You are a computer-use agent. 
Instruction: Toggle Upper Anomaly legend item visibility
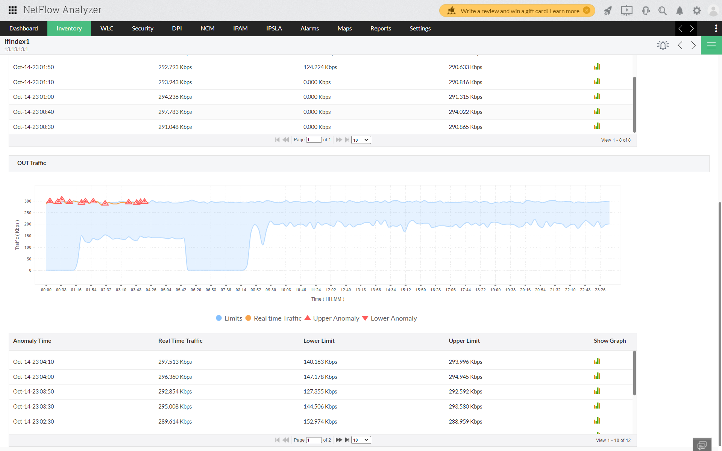336,318
